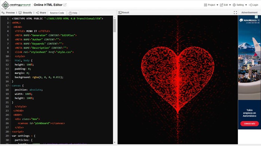Click the heart animation in Result panel
The image size is (261, 146).
pyautogui.click(x=177, y=80)
